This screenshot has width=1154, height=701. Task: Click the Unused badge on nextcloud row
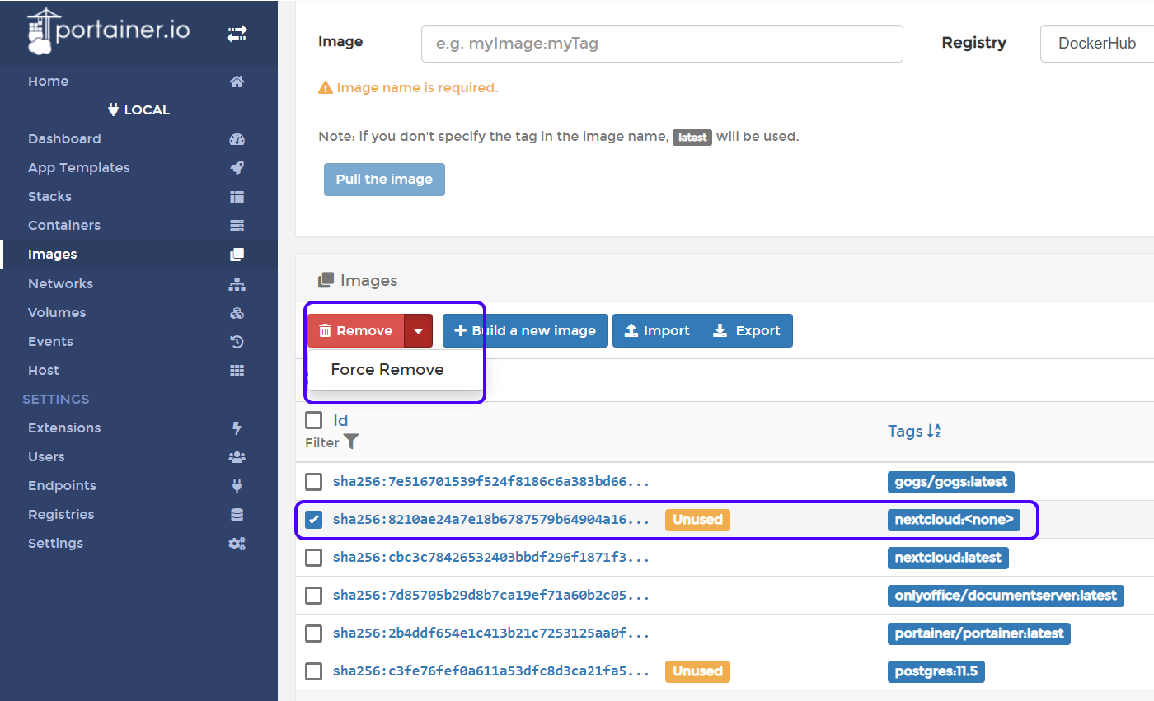pos(697,520)
